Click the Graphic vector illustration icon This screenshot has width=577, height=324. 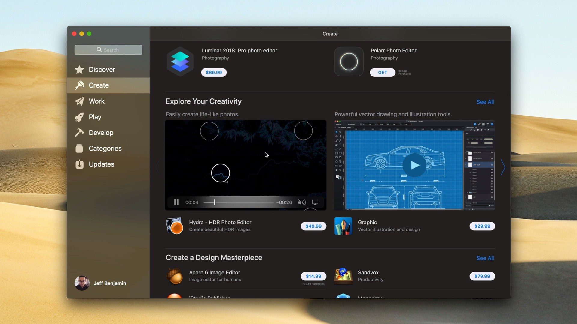point(342,226)
